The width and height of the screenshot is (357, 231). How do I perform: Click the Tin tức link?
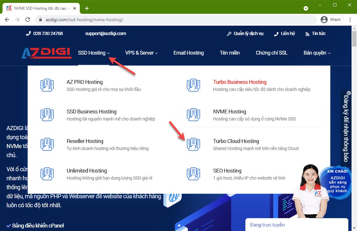pyautogui.click(x=318, y=33)
